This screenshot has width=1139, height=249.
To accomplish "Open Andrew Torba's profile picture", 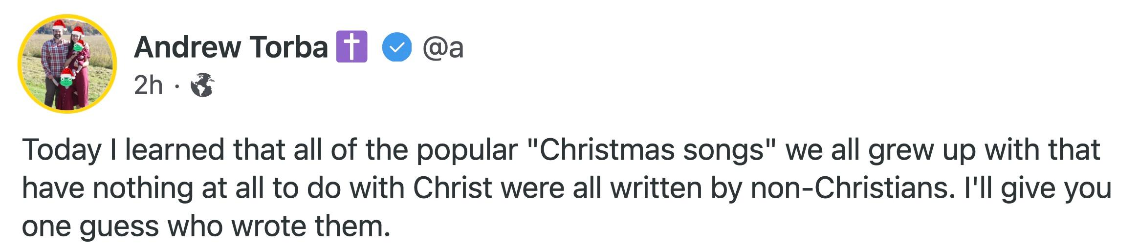I will coord(67,64).
